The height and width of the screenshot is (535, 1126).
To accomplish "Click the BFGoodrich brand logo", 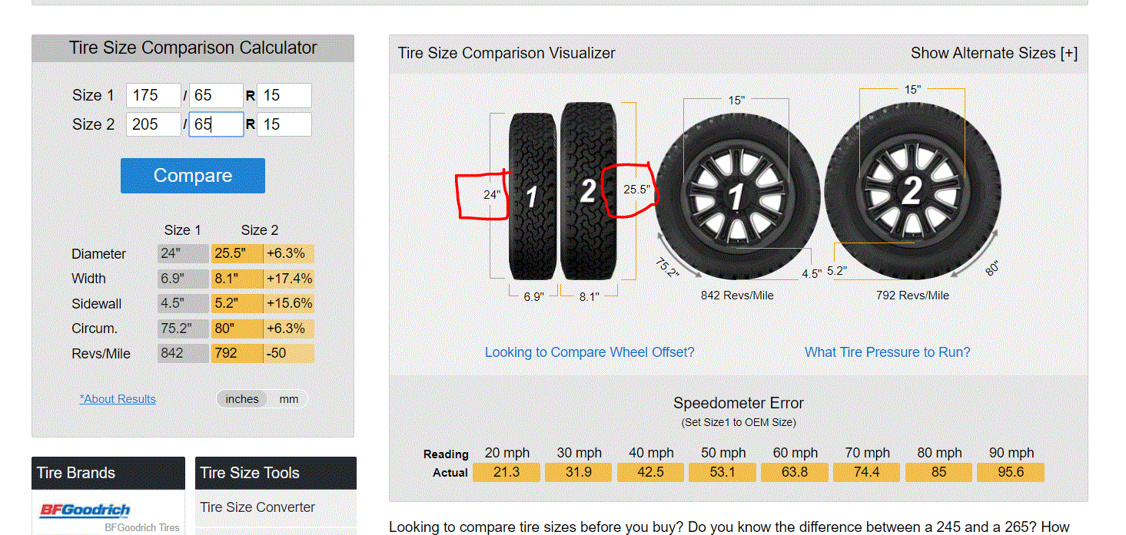I will (85, 510).
